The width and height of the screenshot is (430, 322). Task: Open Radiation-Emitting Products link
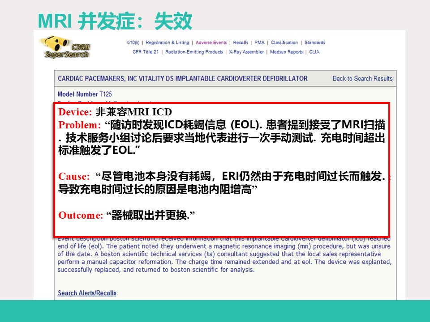pos(194,52)
